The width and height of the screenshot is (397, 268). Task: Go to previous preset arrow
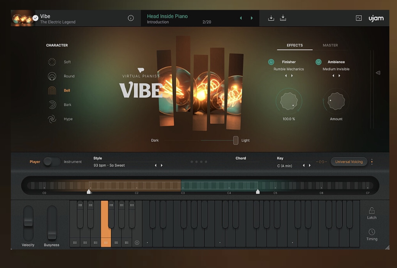(241, 18)
